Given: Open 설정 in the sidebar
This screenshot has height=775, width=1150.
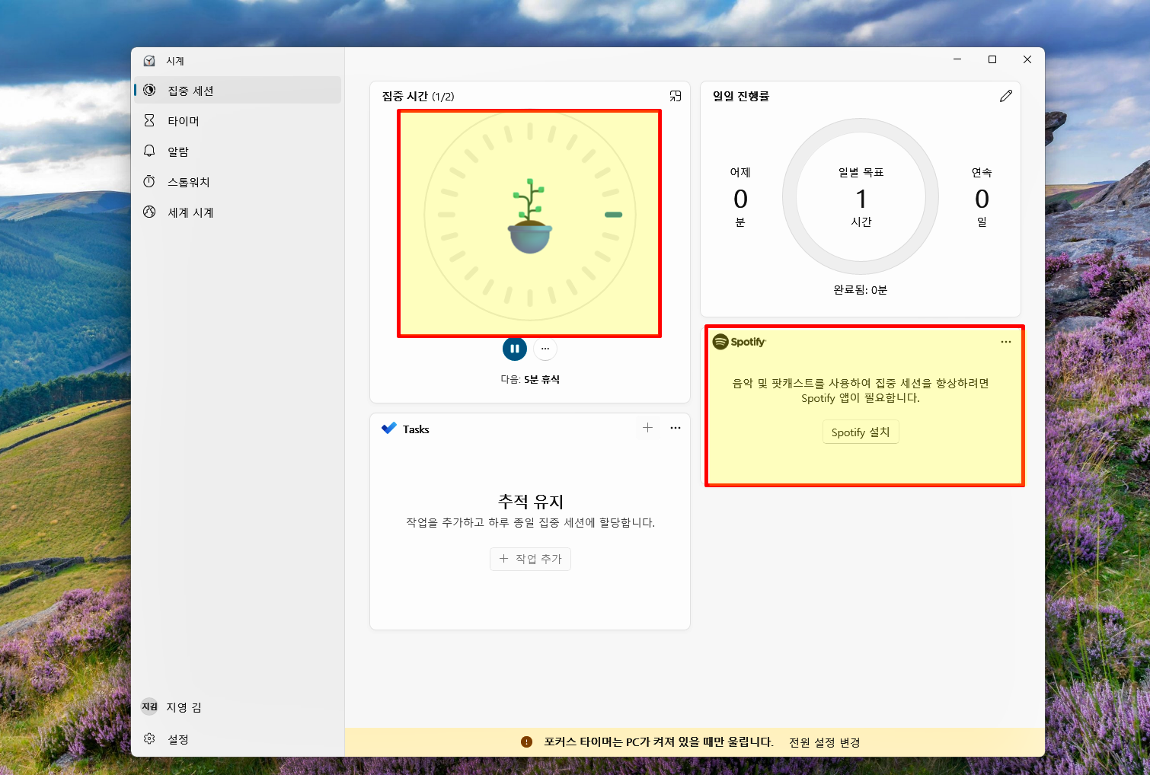Looking at the screenshot, I should tap(238, 739).
